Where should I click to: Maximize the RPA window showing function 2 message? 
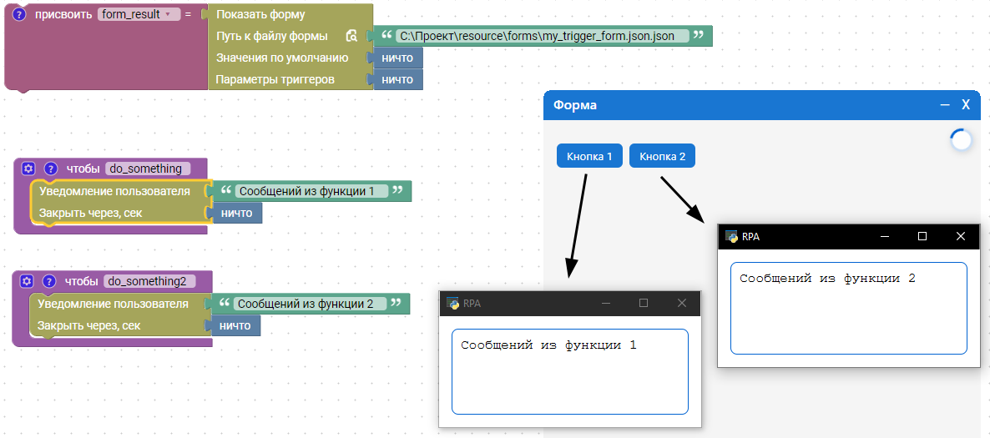coord(922,236)
